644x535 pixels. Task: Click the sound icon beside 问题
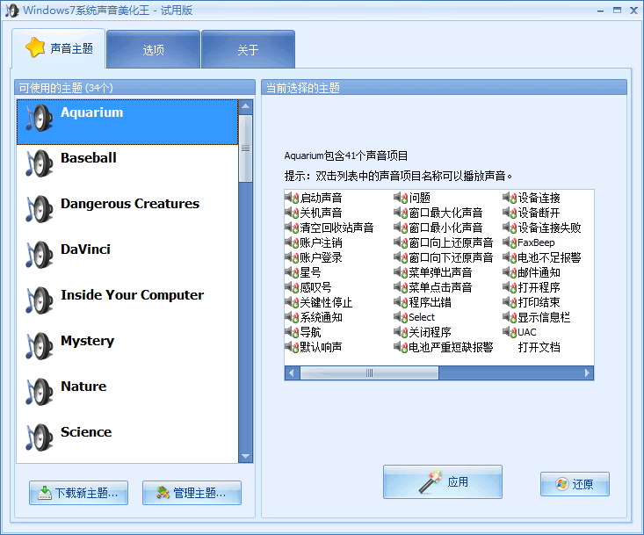point(401,198)
